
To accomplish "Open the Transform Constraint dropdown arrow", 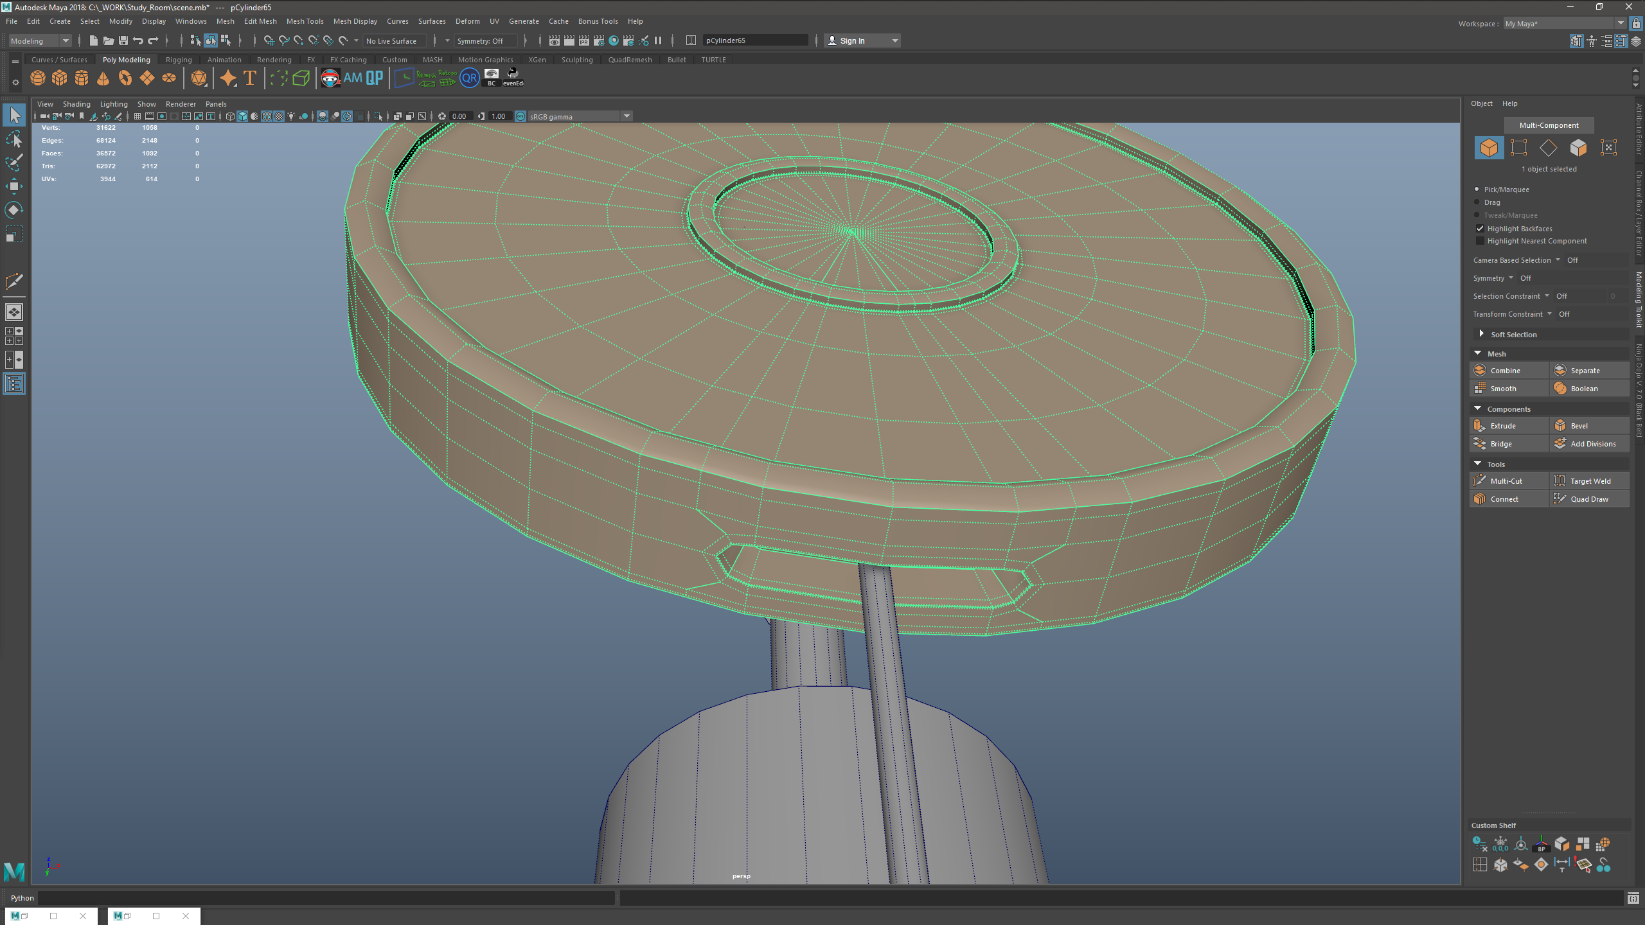I will pyautogui.click(x=1549, y=313).
